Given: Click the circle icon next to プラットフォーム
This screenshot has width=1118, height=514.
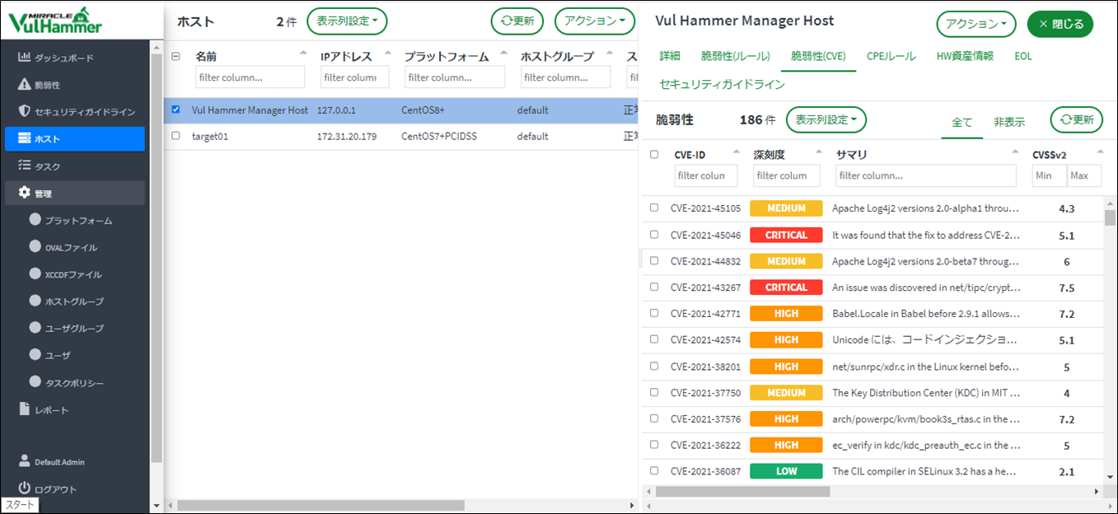Looking at the screenshot, I should [35, 220].
